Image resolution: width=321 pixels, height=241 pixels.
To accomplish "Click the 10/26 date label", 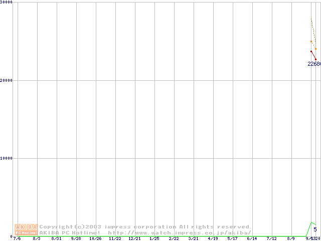I will pos(95,238).
